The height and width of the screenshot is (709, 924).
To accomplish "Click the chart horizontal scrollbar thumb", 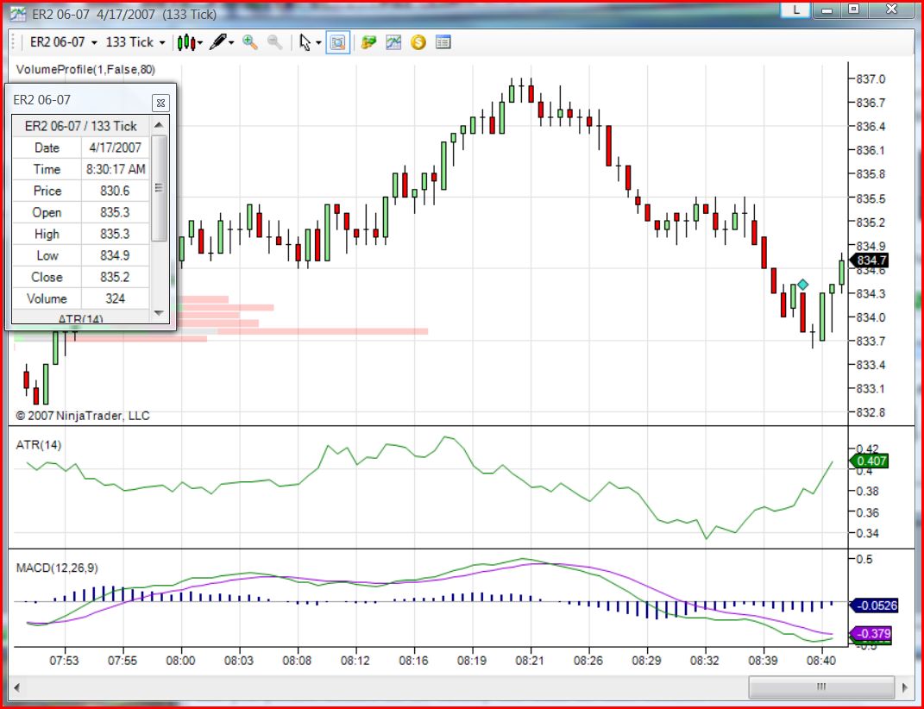I will coord(822,687).
